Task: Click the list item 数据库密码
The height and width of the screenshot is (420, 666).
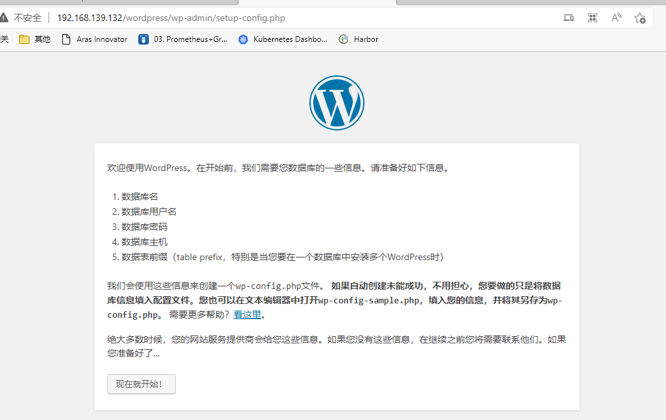Action: [144, 227]
